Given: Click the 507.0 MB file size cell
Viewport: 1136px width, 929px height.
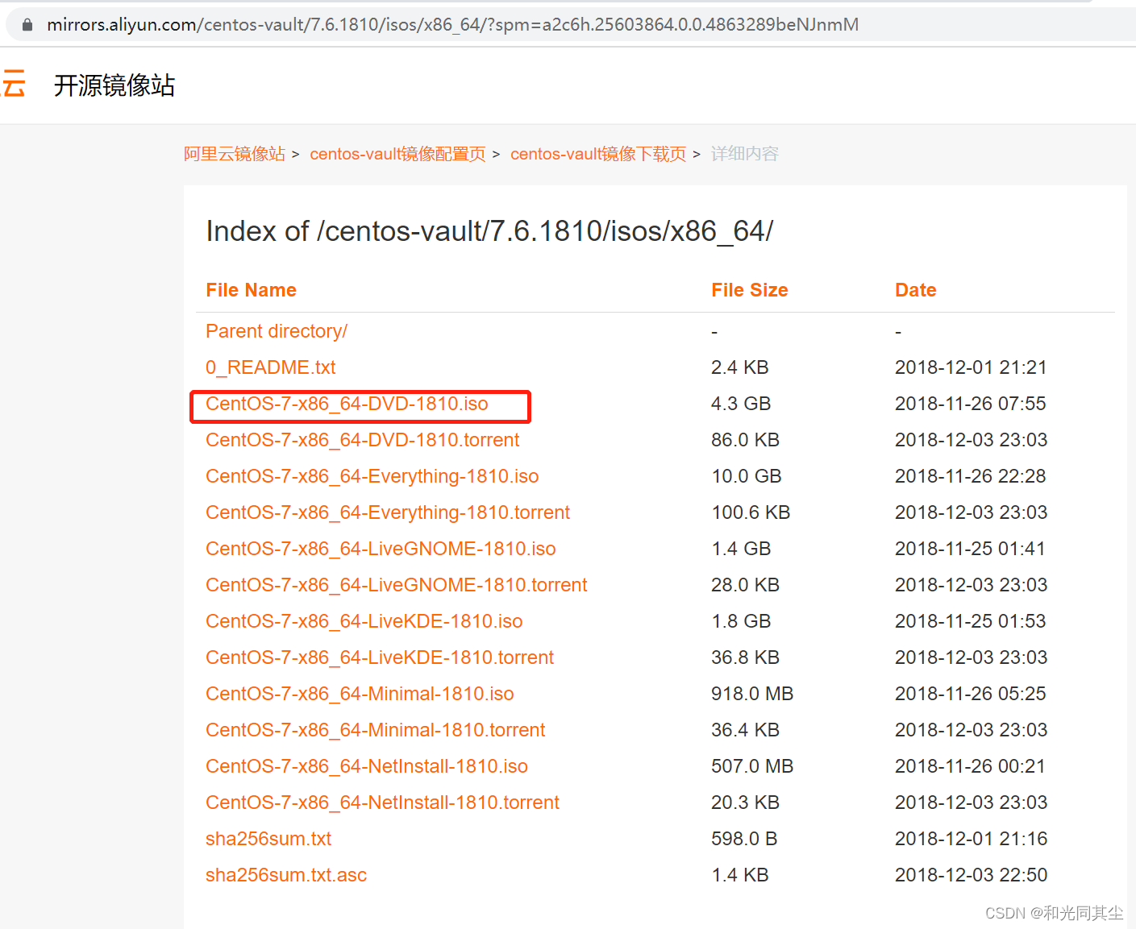Looking at the screenshot, I should pyautogui.click(x=752, y=766).
